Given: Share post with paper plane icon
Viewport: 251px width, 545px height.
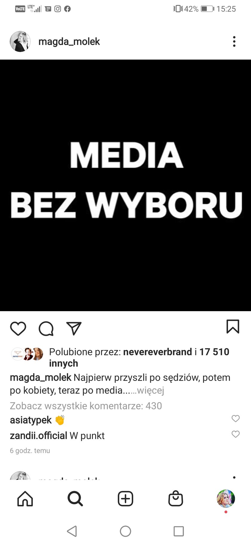Looking at the screenshot, I should (x=74, y=328).
